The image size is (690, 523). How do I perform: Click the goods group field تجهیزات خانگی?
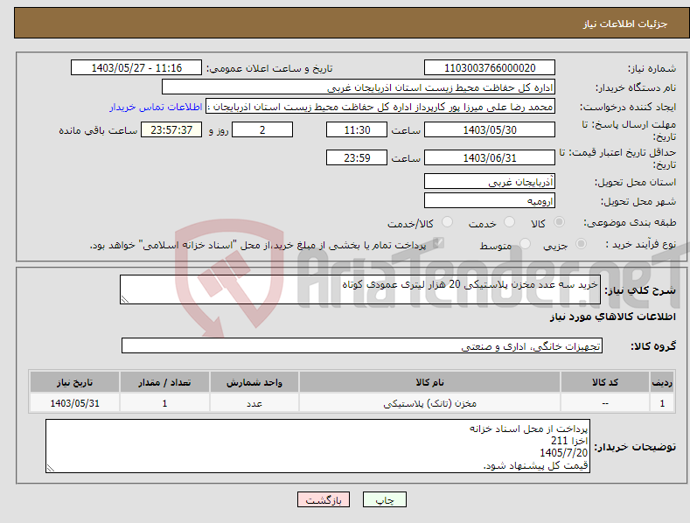(362, 345)
